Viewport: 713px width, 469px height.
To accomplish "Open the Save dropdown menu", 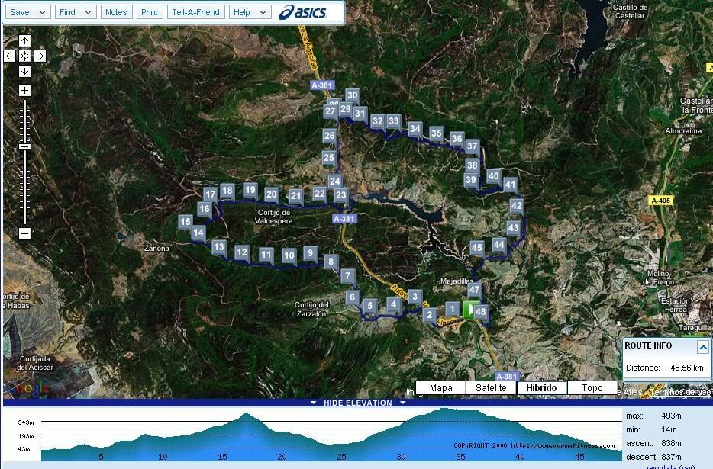I will [x=27, y=12].
